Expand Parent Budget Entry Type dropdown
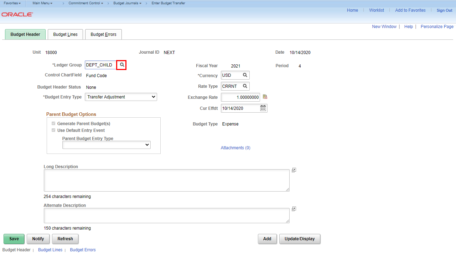This screenshot has height=273, width=456. 106,145
